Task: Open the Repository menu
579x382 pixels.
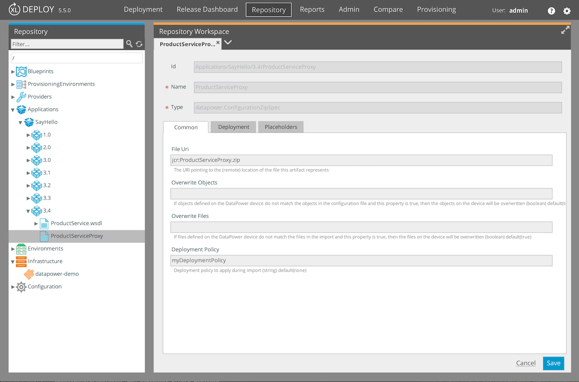Action: (269, 10)
